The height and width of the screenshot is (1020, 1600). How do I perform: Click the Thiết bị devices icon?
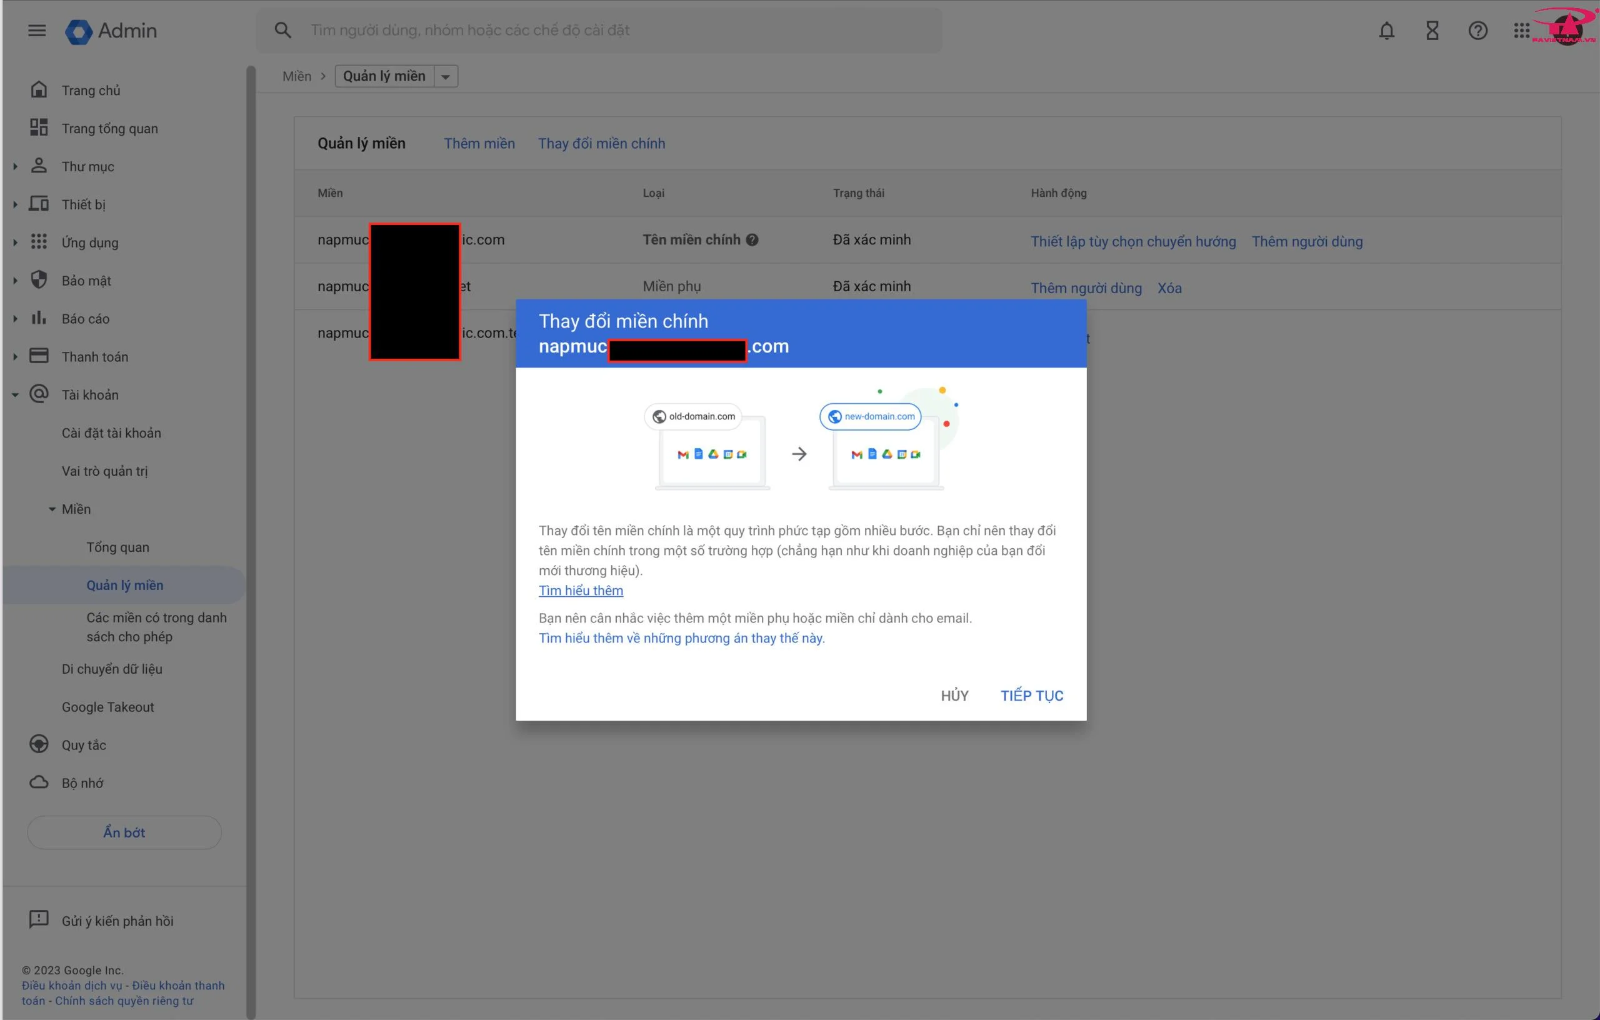tap(39, 203)
